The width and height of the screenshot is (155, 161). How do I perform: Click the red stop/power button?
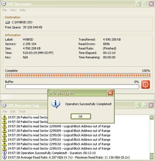click(146, 85)
